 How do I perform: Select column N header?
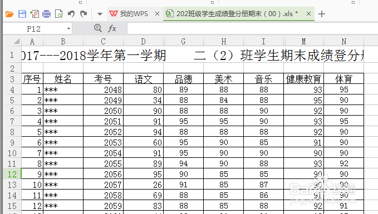coord(344,41)
